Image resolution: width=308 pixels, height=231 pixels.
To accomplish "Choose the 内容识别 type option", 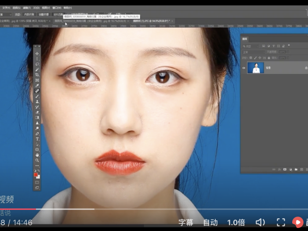I will [x=29, y=14].
